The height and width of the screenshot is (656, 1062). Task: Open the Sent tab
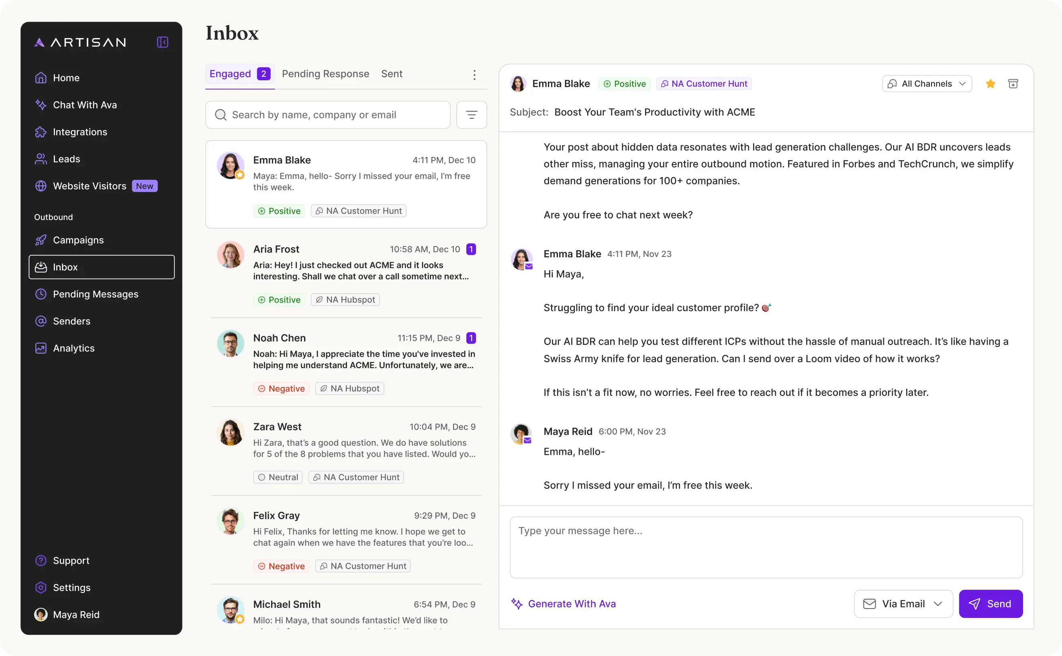[x=392, y=74]
